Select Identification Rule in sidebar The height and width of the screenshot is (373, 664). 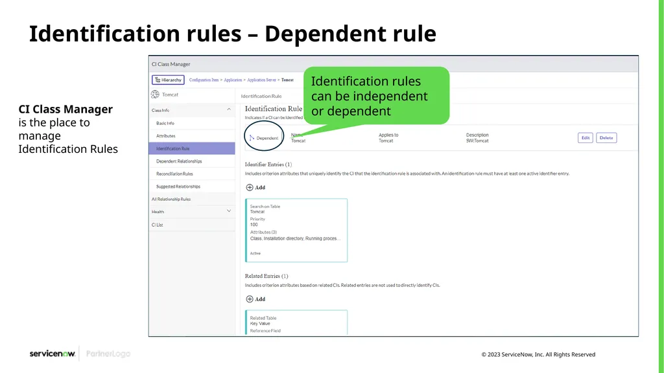tap(192, 148)
